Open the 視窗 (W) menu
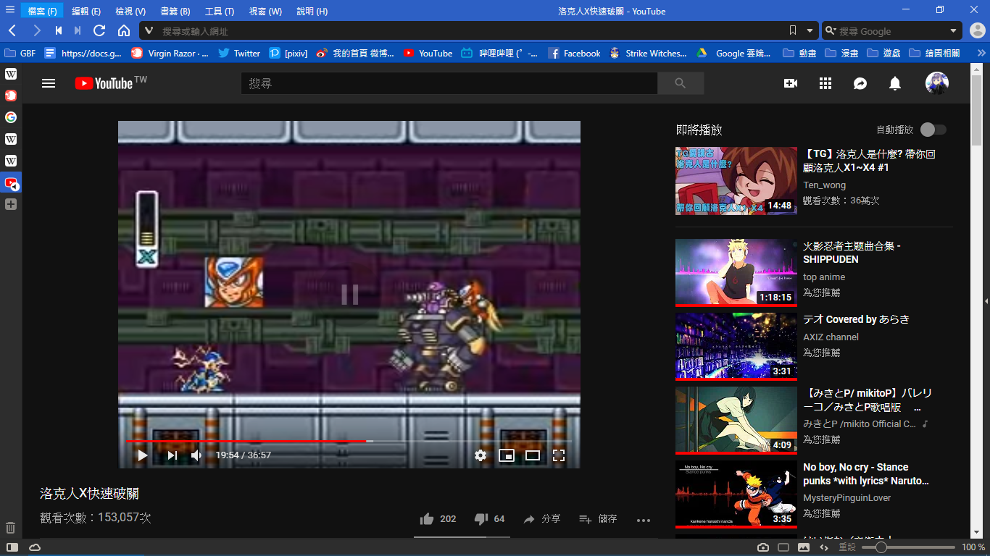 (265, 11)
